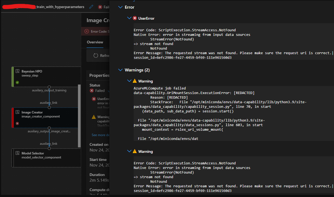Viewport: 334px width, 197px height.
Task: Click the warning triangle beside the first Warning header
Action: [135, 81]
